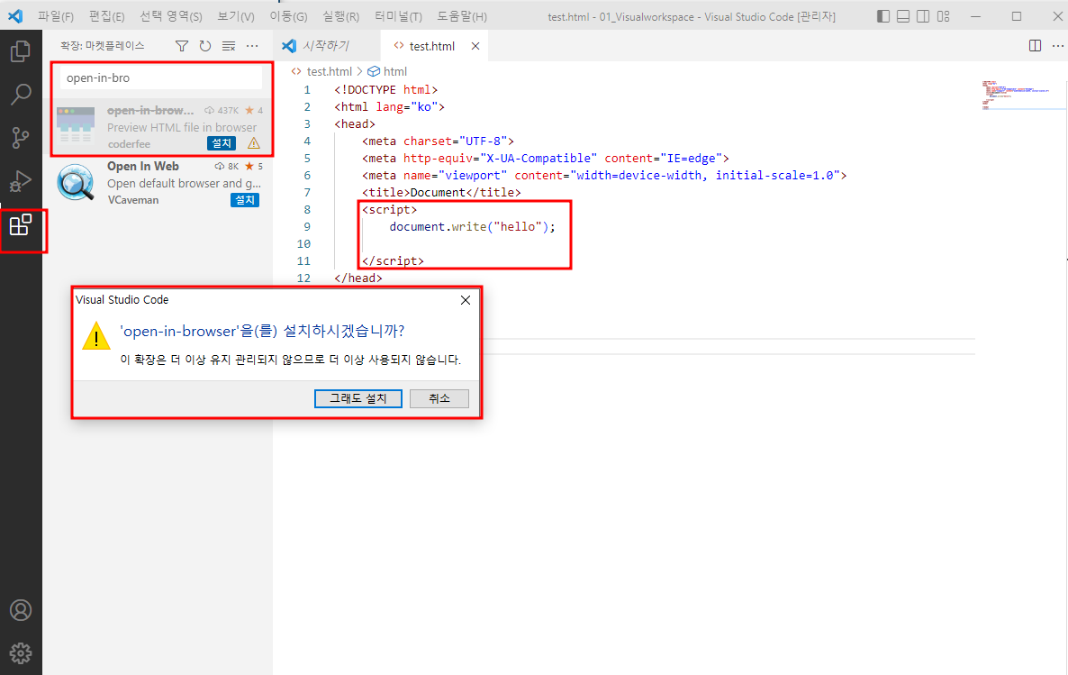Click line number 8 in the gutter
Viewport: 1068px width, 675px height.
pos(306,209)
